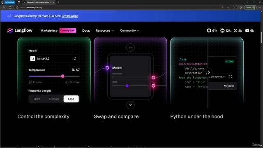Refresh the browser page

point(10,7)
